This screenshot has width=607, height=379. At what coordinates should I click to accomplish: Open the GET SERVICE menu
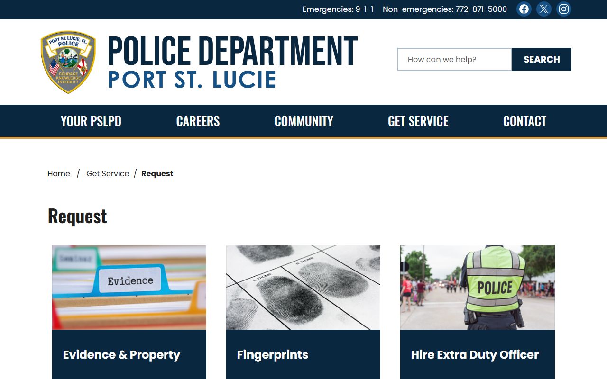pos(418,121)
